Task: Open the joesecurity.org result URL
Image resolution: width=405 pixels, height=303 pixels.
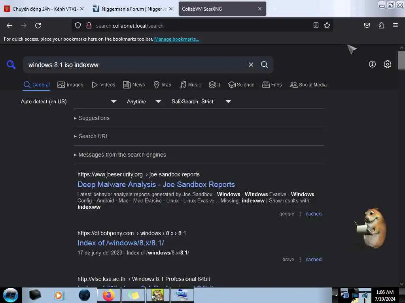Action: [x=138, y=174]
